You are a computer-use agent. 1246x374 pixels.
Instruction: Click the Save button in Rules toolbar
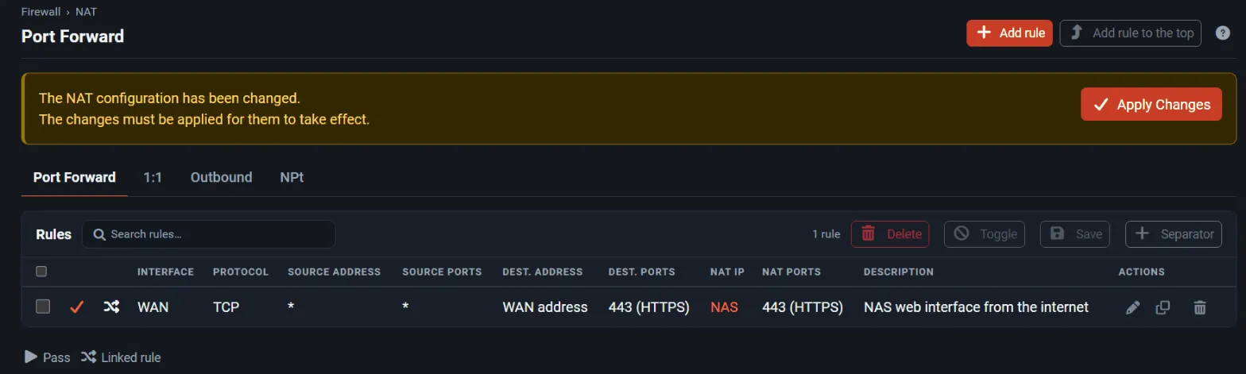pyautogui.click(x=1076, y=234)
